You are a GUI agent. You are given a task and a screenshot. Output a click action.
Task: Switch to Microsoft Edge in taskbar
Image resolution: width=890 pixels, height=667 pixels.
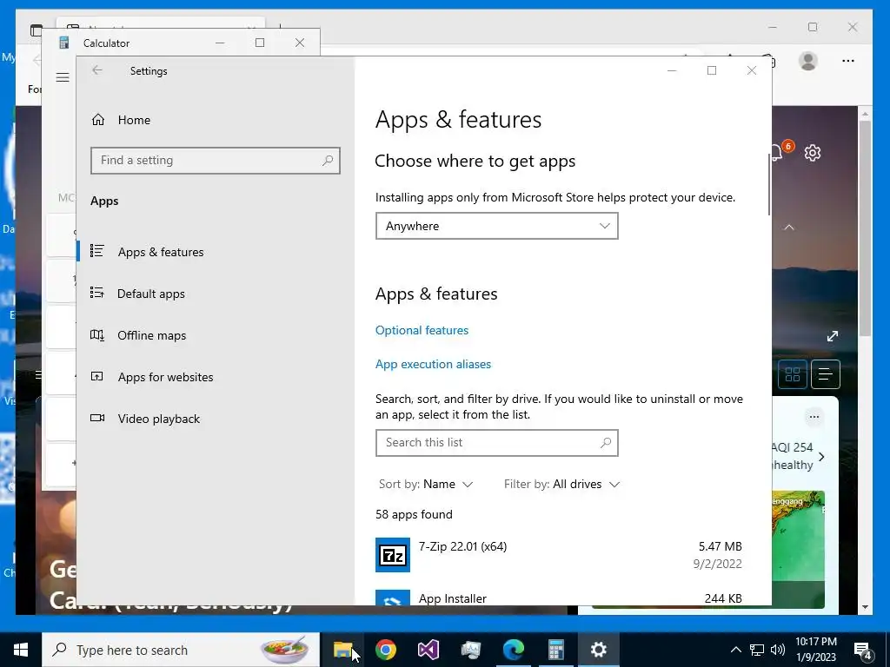tap(513, 650)
